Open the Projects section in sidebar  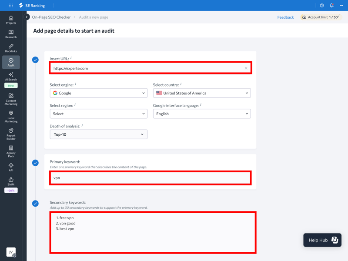[11, 20]
